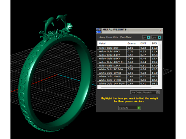
Task: Click the green arrow on Calculate
Action: tap(139, 108)
